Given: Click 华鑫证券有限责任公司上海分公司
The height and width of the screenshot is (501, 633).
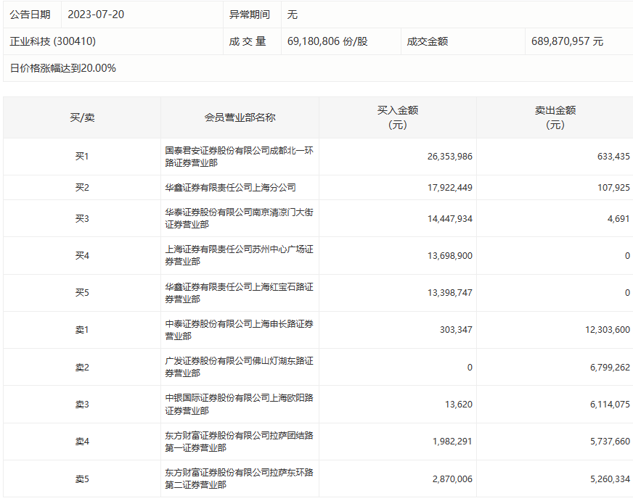Looking at the screenshot, I should (230, 187).
